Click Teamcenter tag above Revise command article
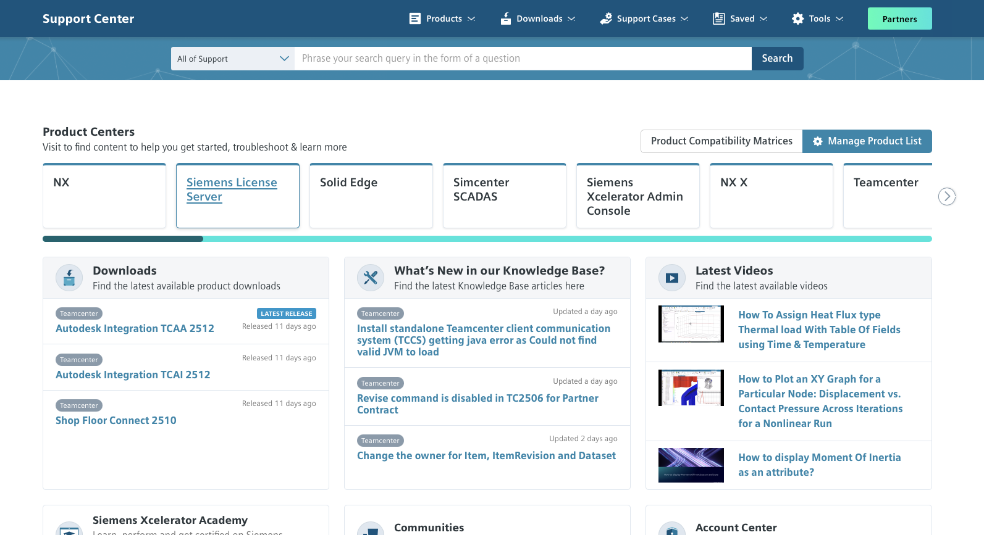The width and height of the screenshot is (984, 535). click(381, 384)
